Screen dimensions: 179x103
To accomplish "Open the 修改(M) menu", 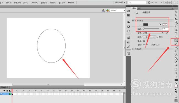I will (x=17, y=2).
